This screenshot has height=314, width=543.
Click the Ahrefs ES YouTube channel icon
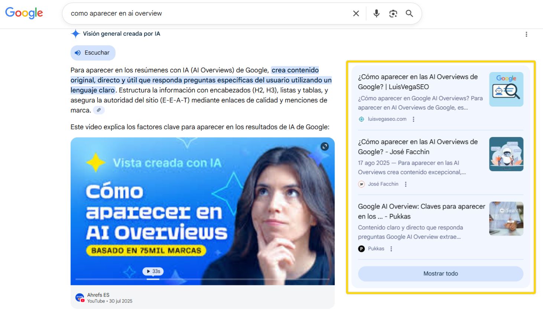[79, 297]
